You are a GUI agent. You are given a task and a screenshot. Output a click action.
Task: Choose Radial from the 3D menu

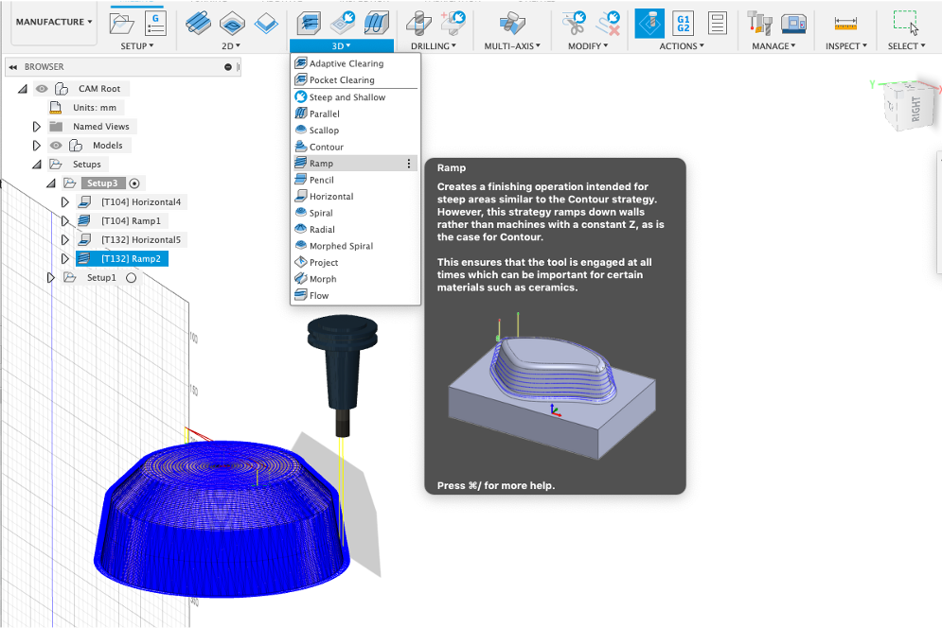[x=355, y=229]
